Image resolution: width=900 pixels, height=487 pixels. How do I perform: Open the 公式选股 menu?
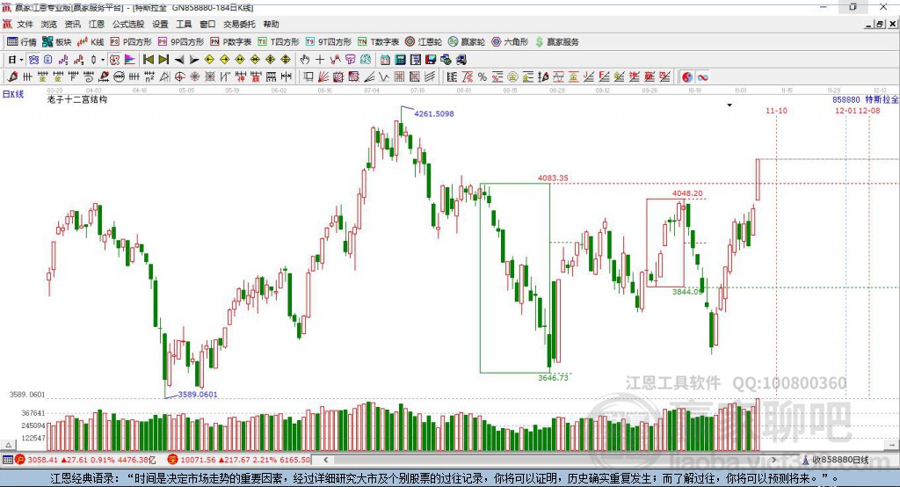tap(128, 24)
